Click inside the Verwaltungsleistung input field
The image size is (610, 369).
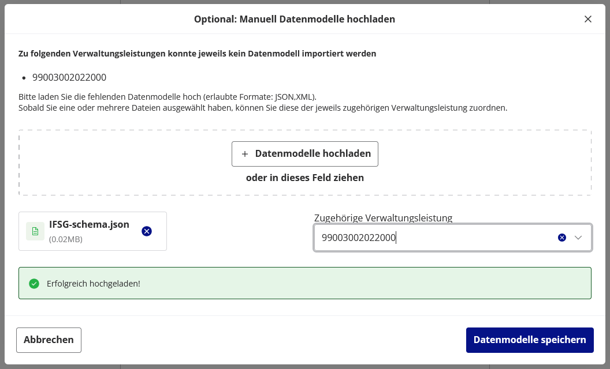point(433,237)
